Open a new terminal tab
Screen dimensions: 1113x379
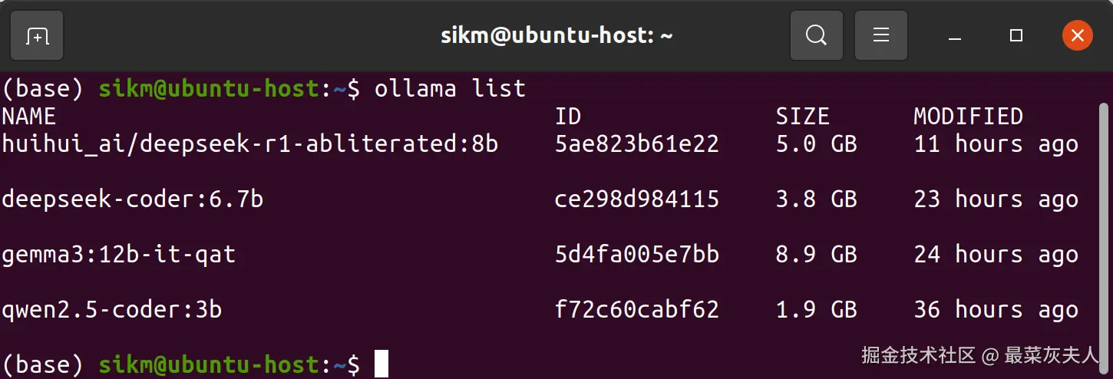[x=37, y=35]
